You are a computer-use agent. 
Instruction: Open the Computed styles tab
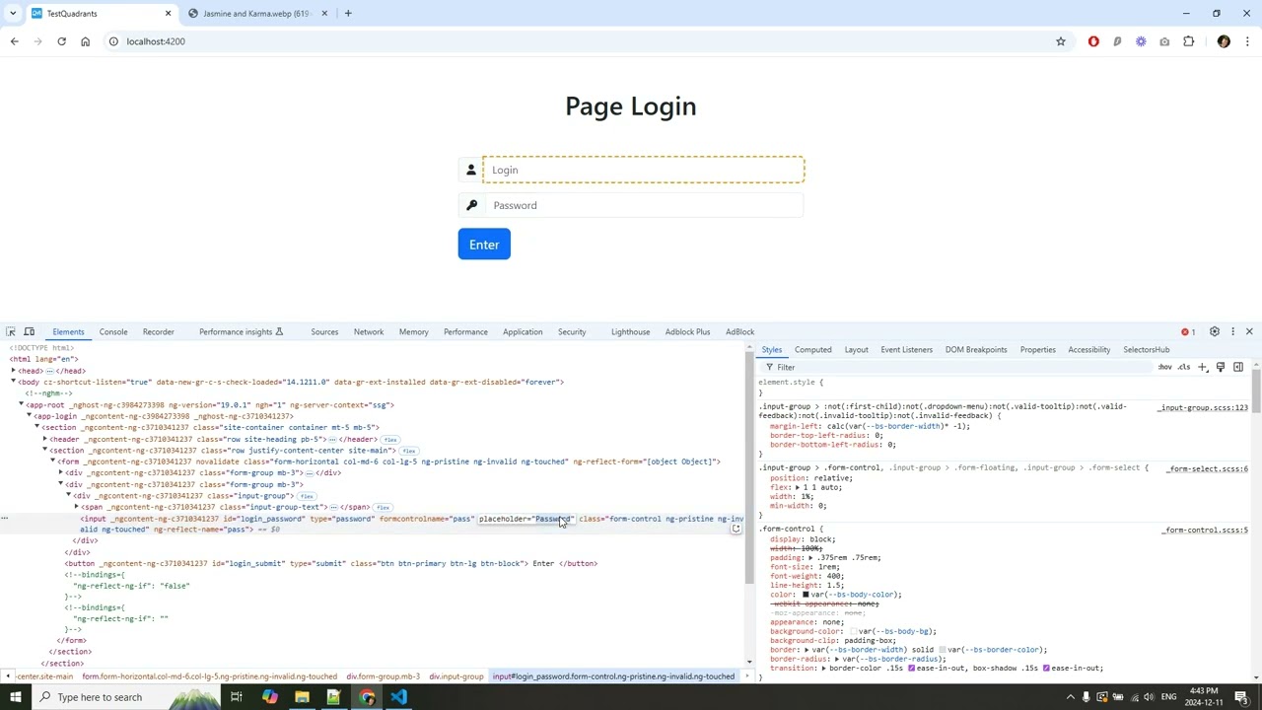[x=813, y=350]
